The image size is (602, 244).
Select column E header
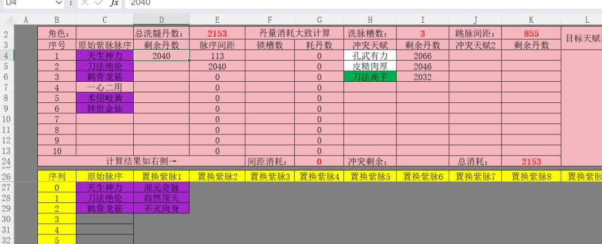click(217, 19)
